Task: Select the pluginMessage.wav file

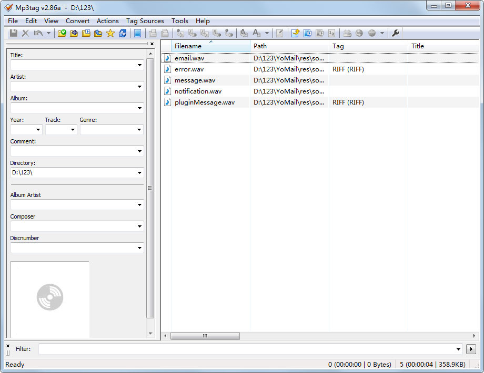Action: (320, 102)
